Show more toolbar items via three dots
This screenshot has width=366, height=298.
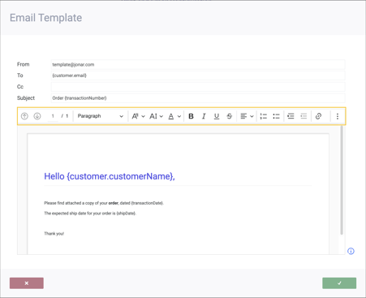[x=338, y=116]
